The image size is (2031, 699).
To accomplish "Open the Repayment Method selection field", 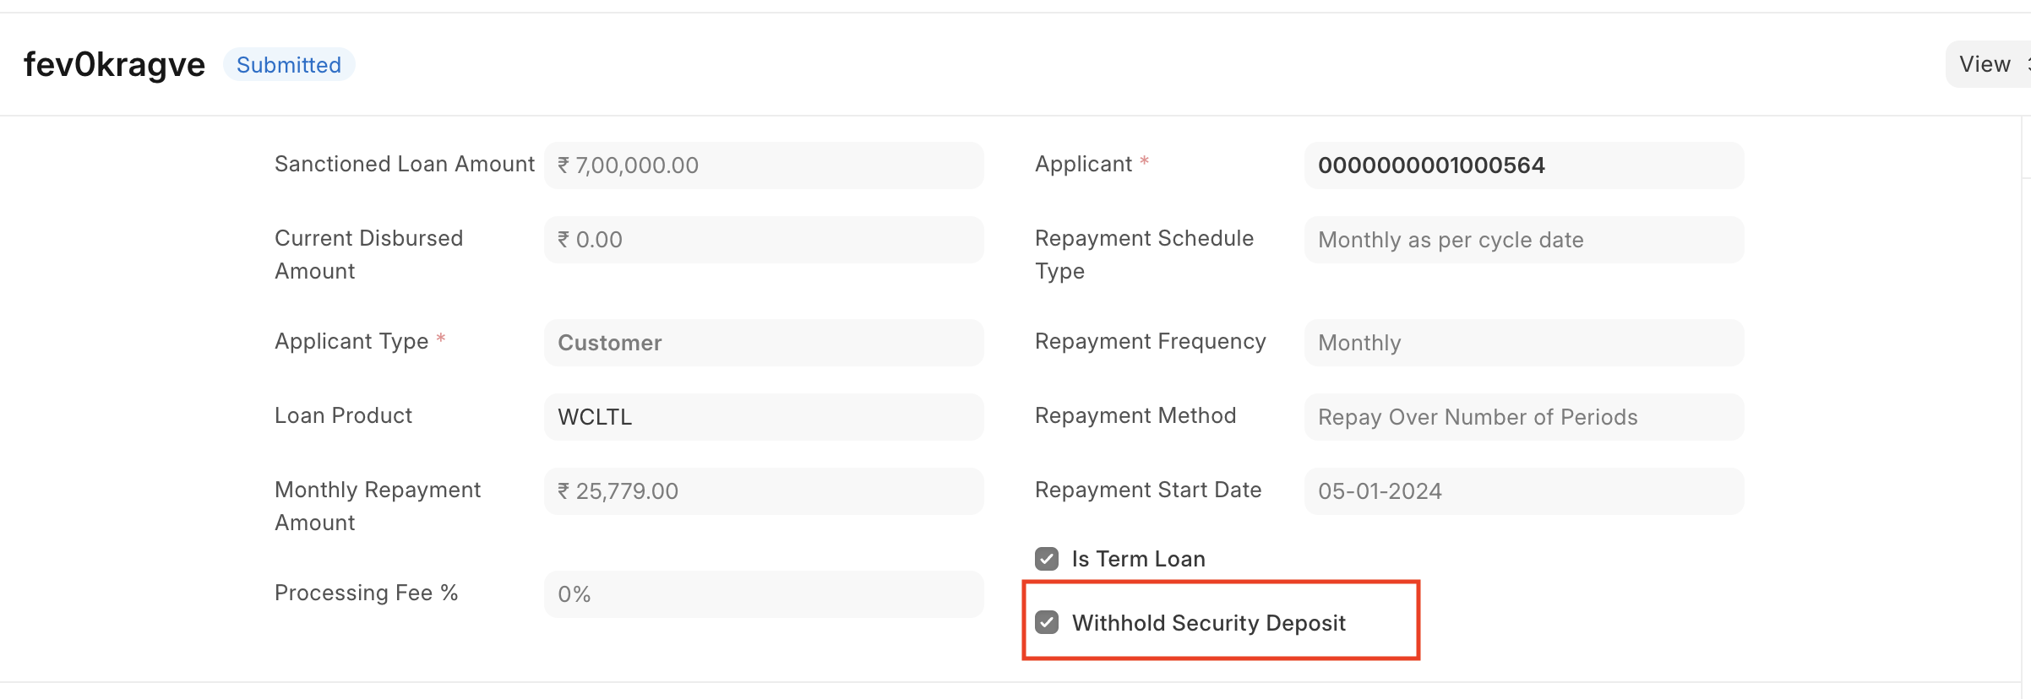I will tap(1522, 416).
